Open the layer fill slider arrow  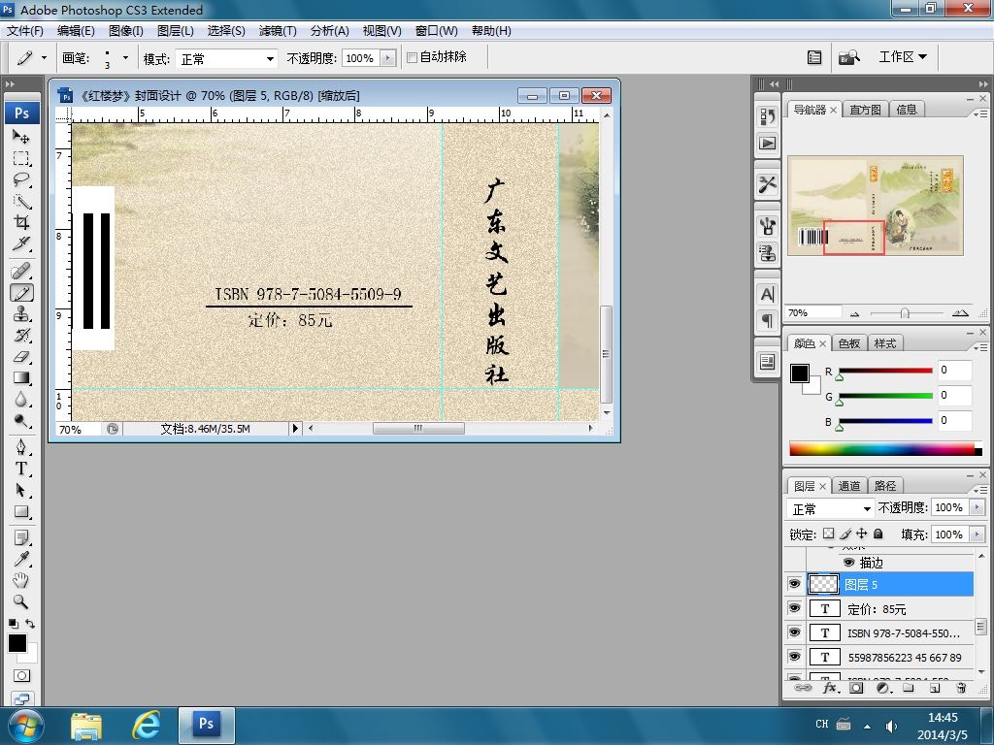pos(977,534)
